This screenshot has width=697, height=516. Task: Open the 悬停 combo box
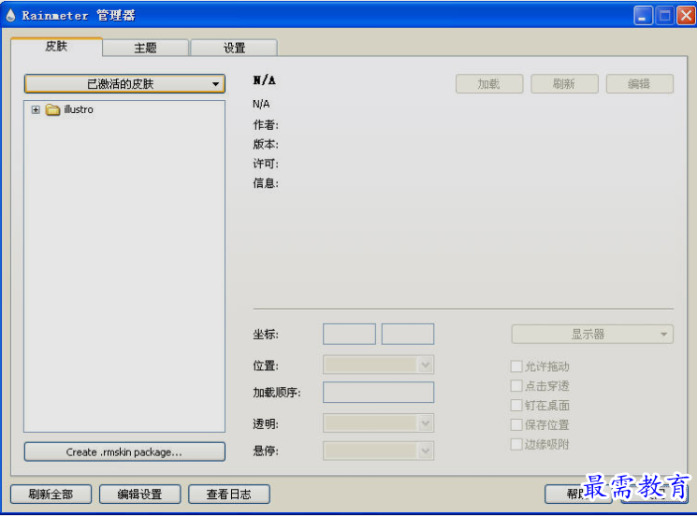click(378, 451)
